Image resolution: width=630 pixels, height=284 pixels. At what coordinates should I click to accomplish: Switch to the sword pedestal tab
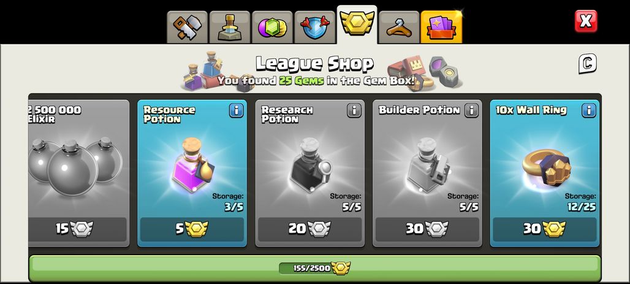pos(230,28)
